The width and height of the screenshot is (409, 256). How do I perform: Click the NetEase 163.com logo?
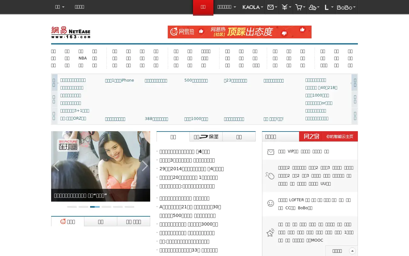click(71, 32)
